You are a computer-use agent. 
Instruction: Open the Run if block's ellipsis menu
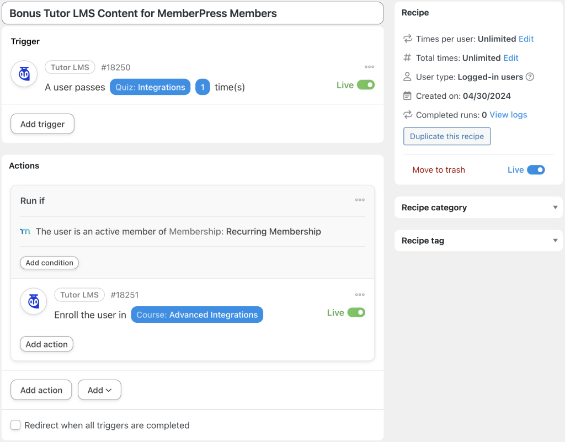360,200
